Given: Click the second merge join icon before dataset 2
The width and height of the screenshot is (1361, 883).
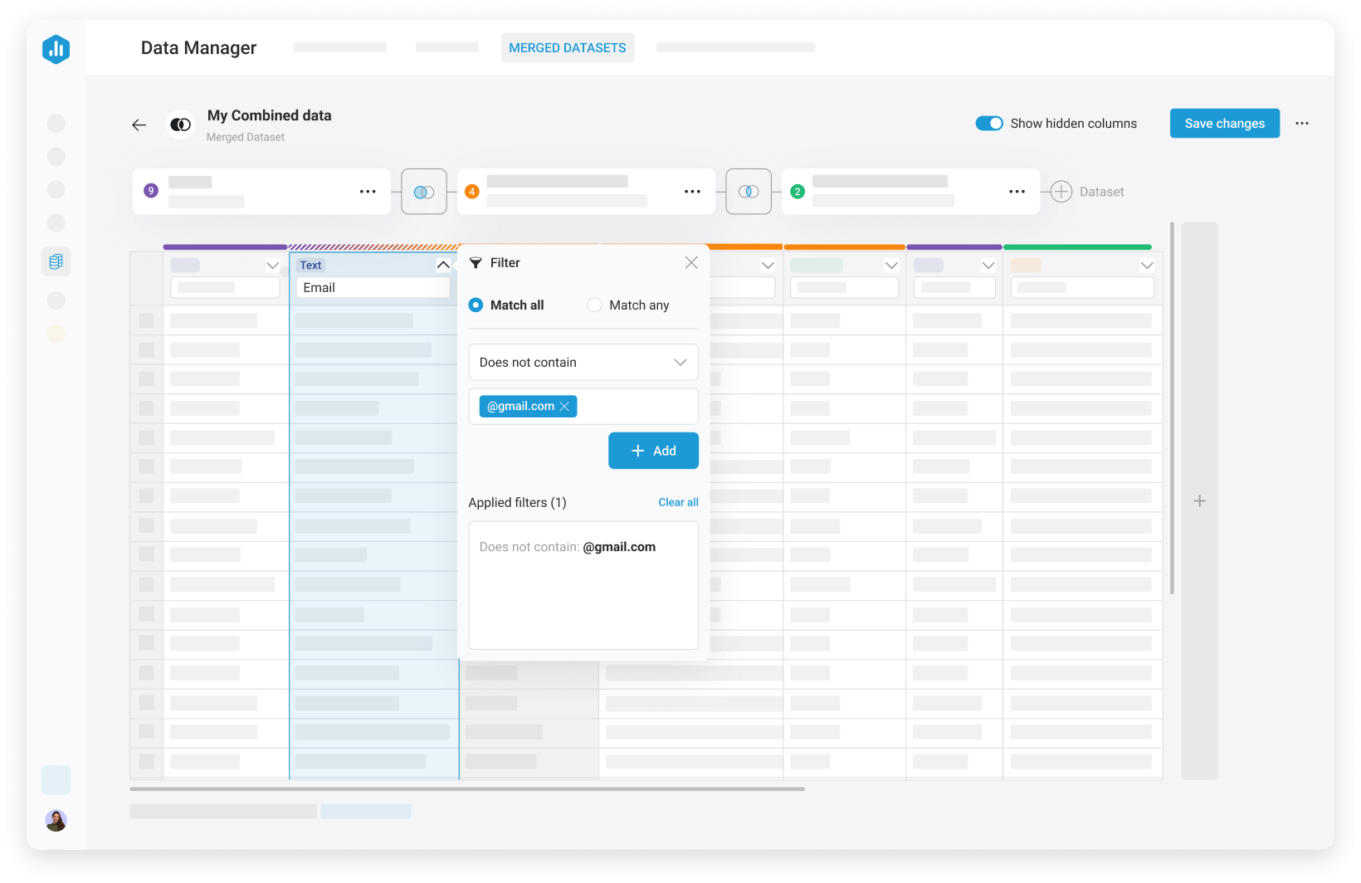Looking at the screenshot, I should [749, 191].
